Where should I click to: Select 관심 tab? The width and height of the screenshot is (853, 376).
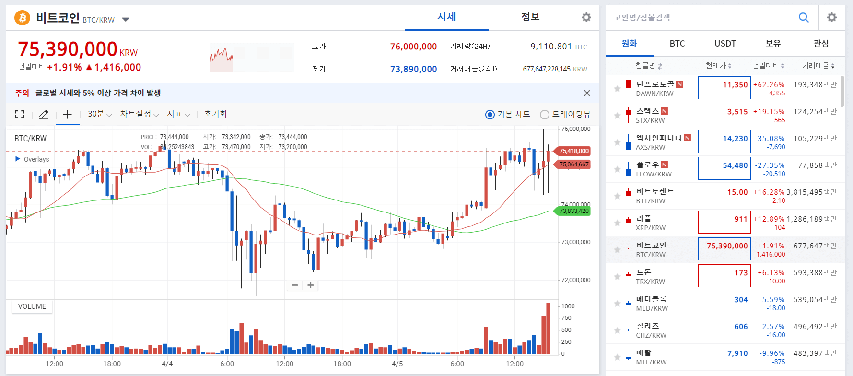821,44
